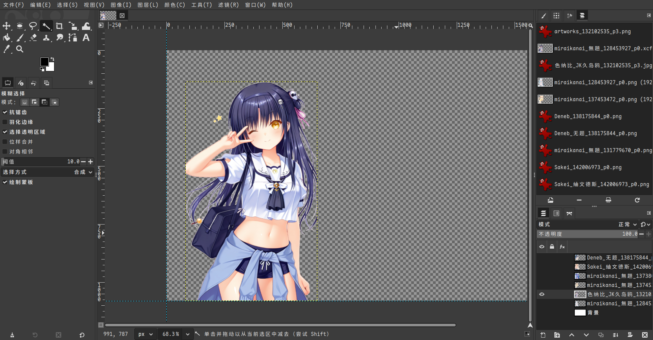Open the 选择方式 dropdown
This screenshot has height=340, width=653.
[48, 172]
